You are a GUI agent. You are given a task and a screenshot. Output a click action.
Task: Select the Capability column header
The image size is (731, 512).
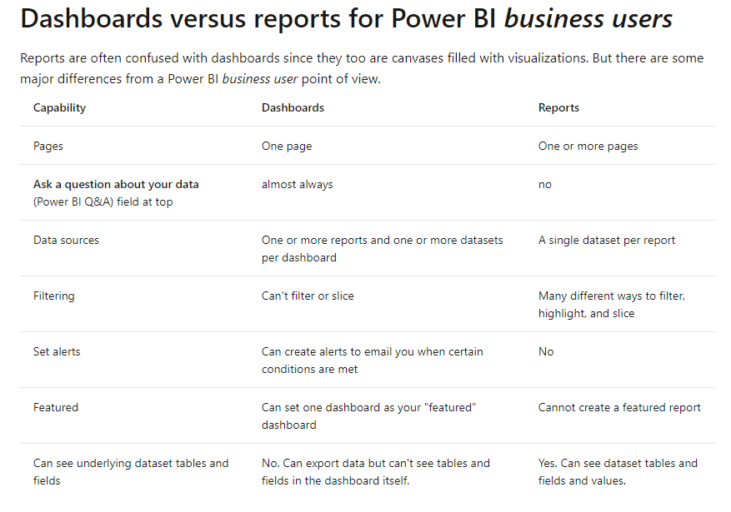click(x=60, y=108)
